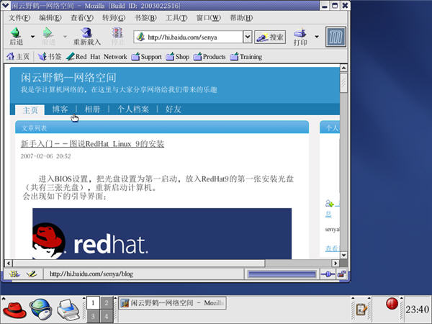This screenshot has width=432, height=324.
Task: Click the Composer icon in status bar
Action: point(32,274)
